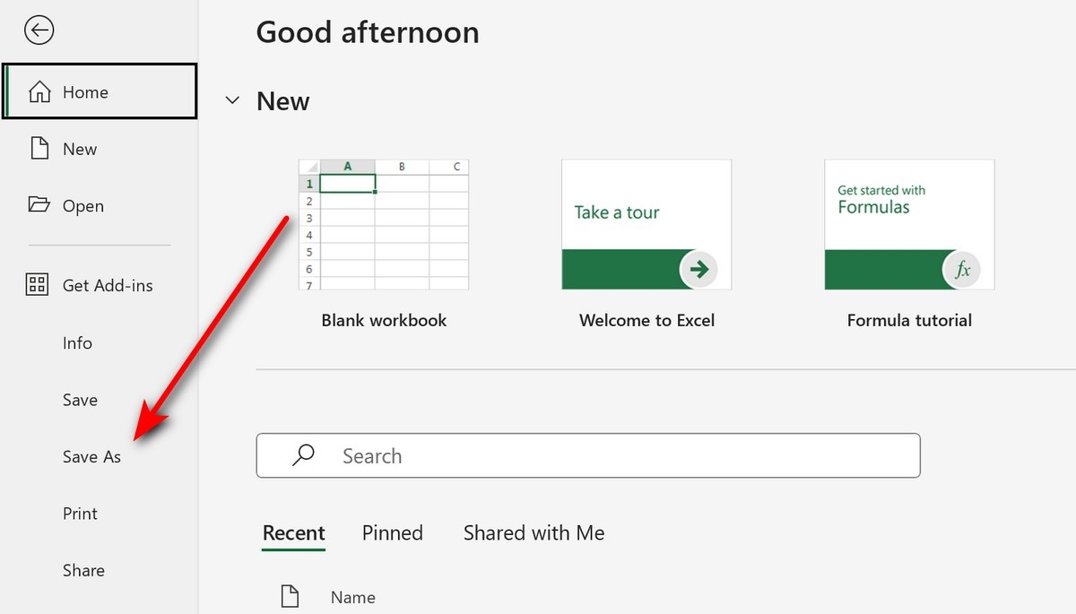Select the Recent tab

tap(293, 533)
